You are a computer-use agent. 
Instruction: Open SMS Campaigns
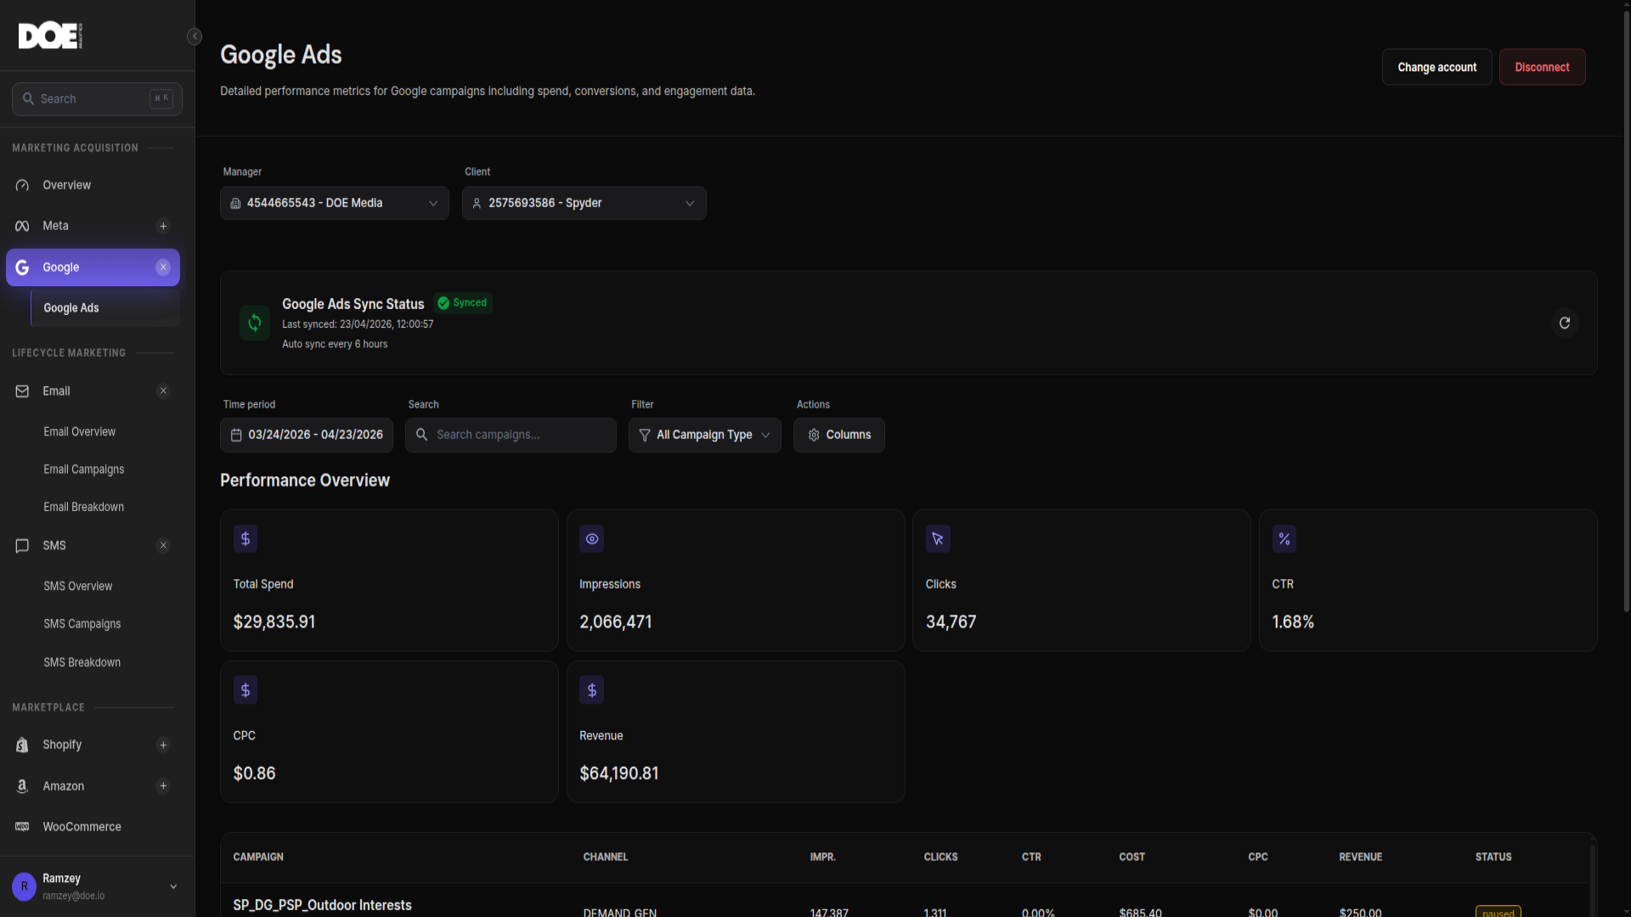pos(82,624)
